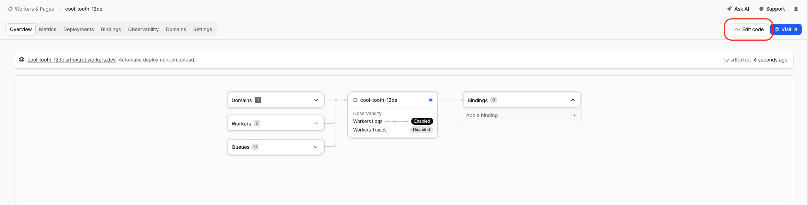The height and width of the screenshot is (205, 808).
Task: Click Add a binding row
Action: (x=521, y=115)
